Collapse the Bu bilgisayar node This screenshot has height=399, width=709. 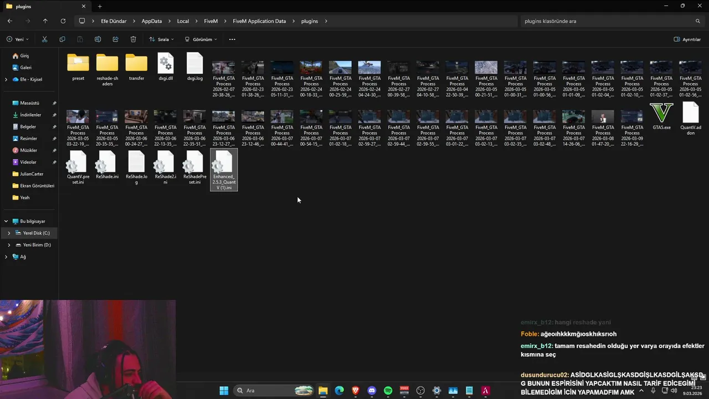(6, 221)
